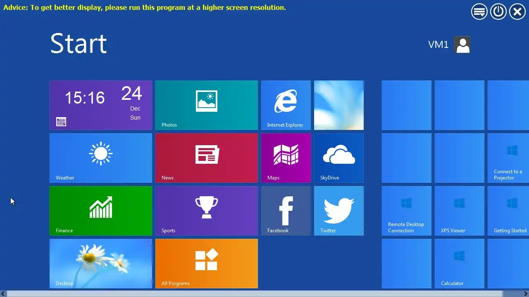Click the horizontal scrollbar right arrow
Viewport: 529px width, 297px height.
[x=525, y=294]
